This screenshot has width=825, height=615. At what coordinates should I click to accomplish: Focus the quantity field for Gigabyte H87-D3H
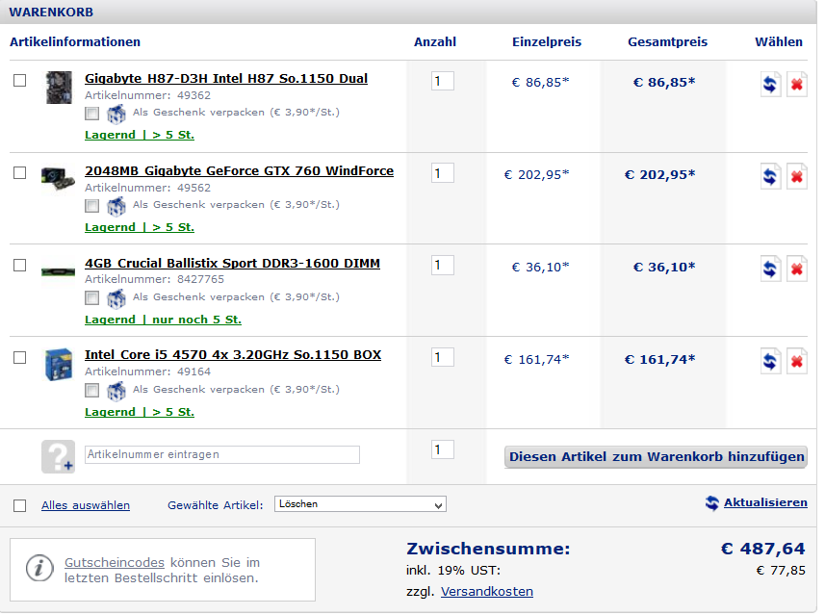(443, 82)
